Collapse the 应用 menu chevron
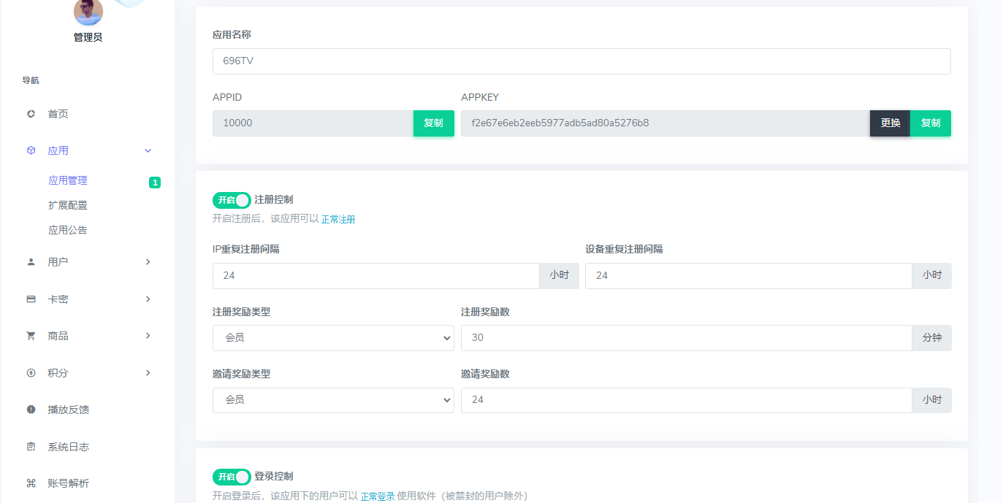1003x503 pixels. click(148, 150)
